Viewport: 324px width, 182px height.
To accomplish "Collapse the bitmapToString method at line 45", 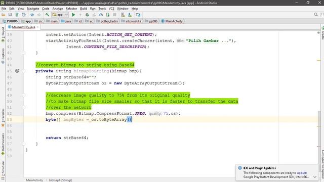I will coord(24,71).
